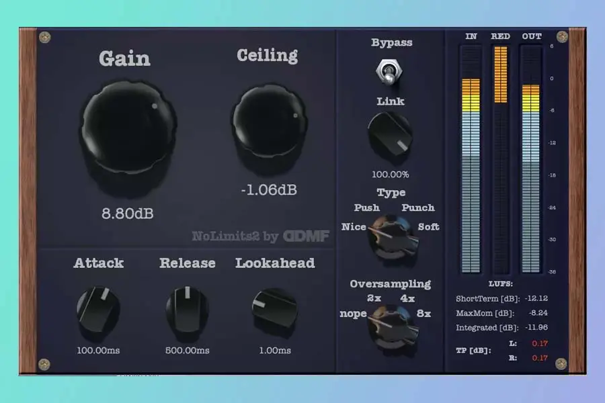This screenshot has height=403, width=605.
Task: Click the Gain label
Action: pos(124,58)
